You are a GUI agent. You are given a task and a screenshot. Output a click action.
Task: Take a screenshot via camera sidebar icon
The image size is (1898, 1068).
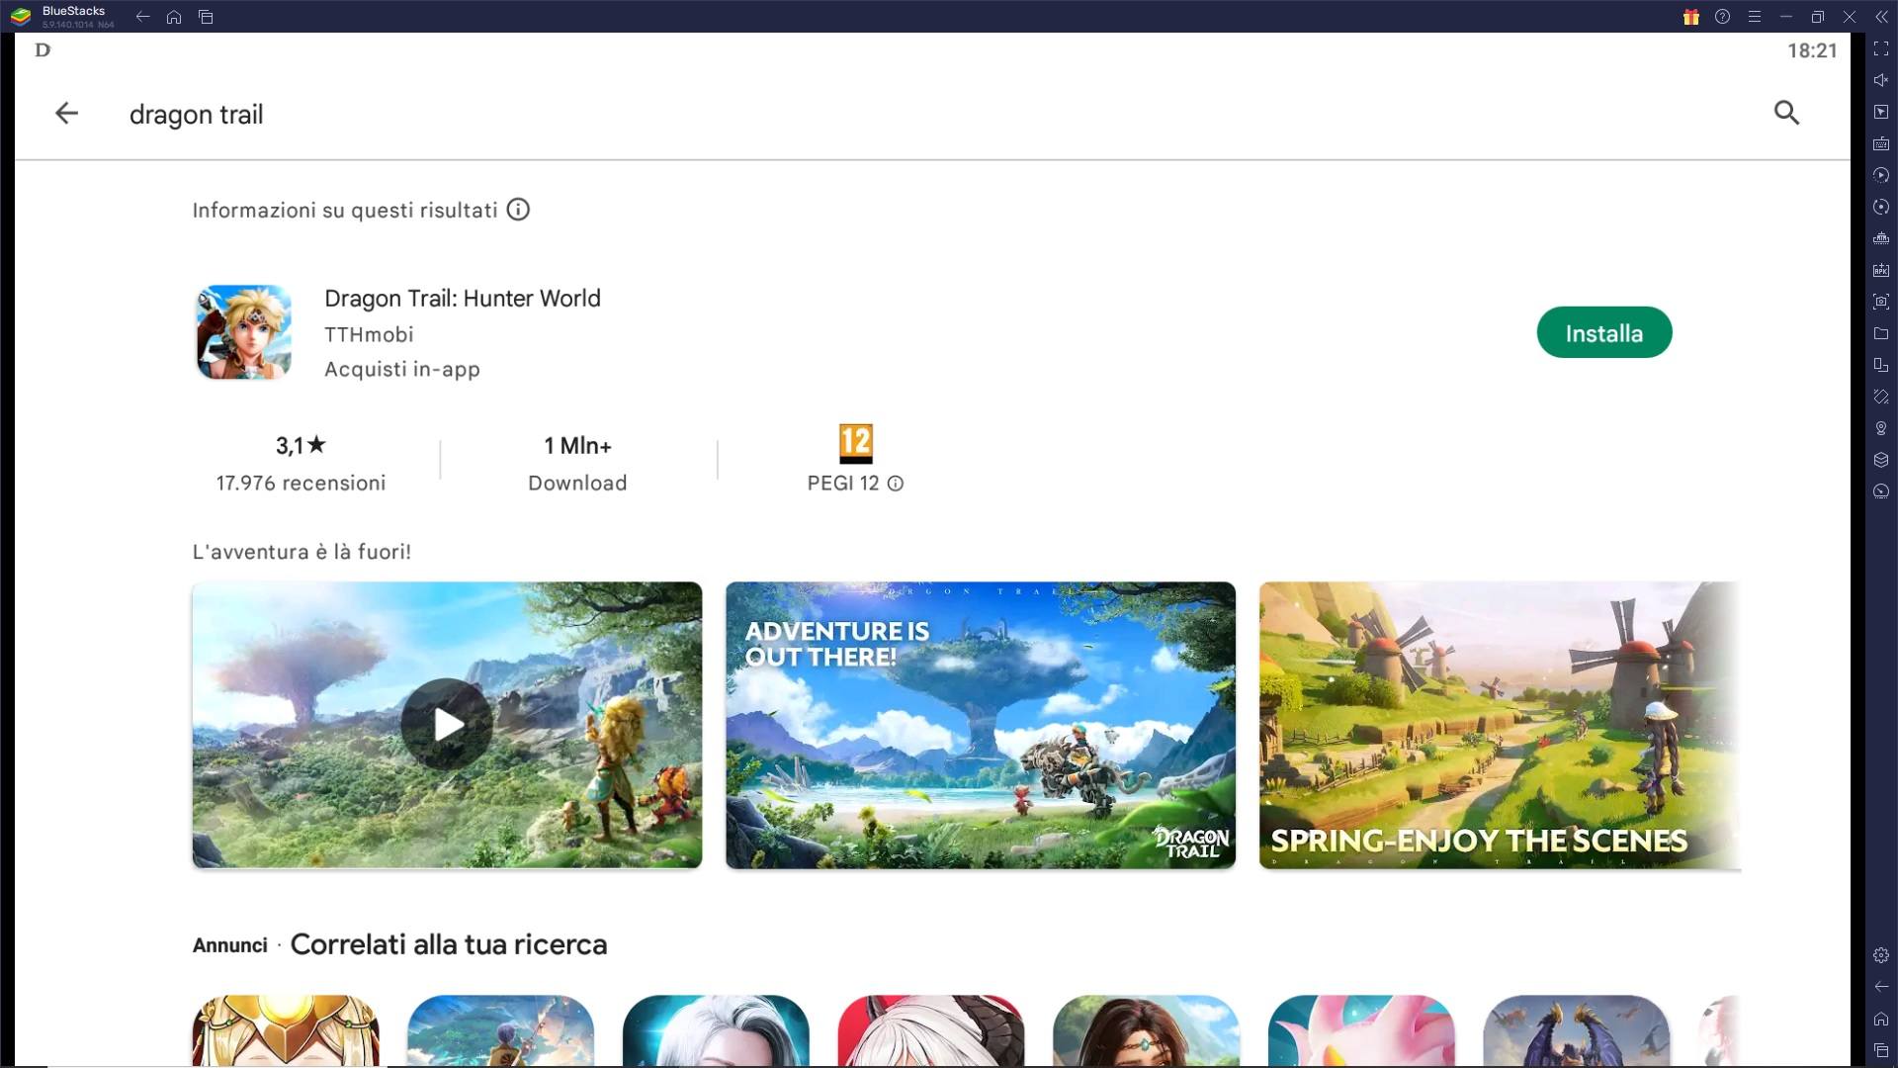[x=1881, y=302]
